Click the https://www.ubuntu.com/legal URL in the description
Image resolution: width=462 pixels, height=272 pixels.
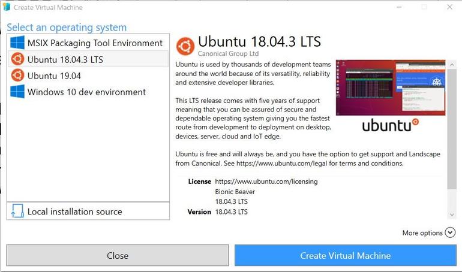point(281,163)
